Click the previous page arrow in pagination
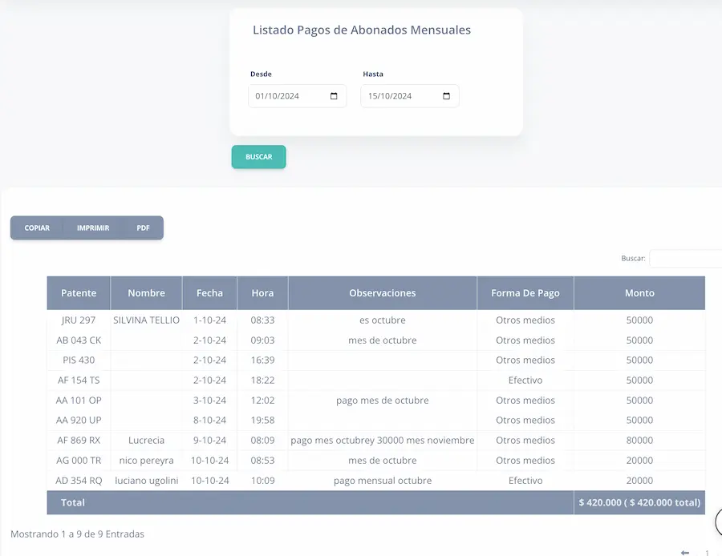The height and width of the screenshot is (556, 722). 684,552
